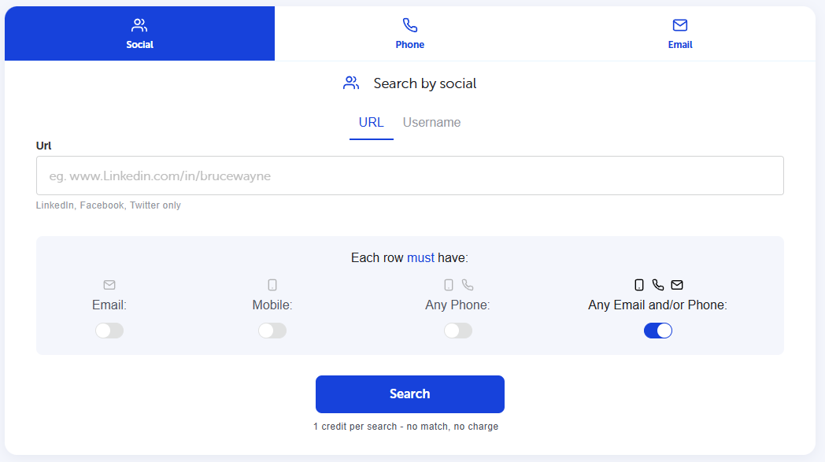The height and width of the screenshot is (462, 825).
Task: Click the phone handset icon in the Phone tab
Action: 410,24
